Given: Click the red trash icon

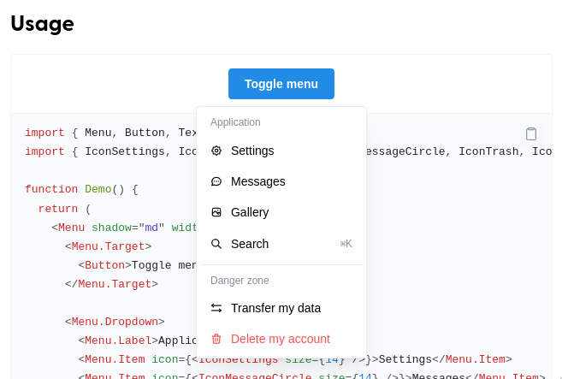Looking at the screenshot, I should [x=216, y=339].
